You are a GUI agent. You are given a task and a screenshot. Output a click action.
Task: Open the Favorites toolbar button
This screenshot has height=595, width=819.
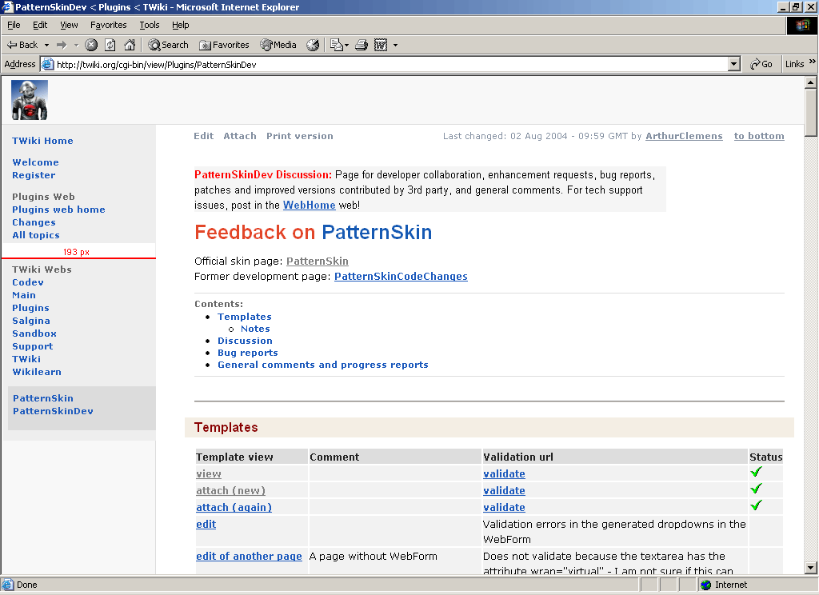224,45
